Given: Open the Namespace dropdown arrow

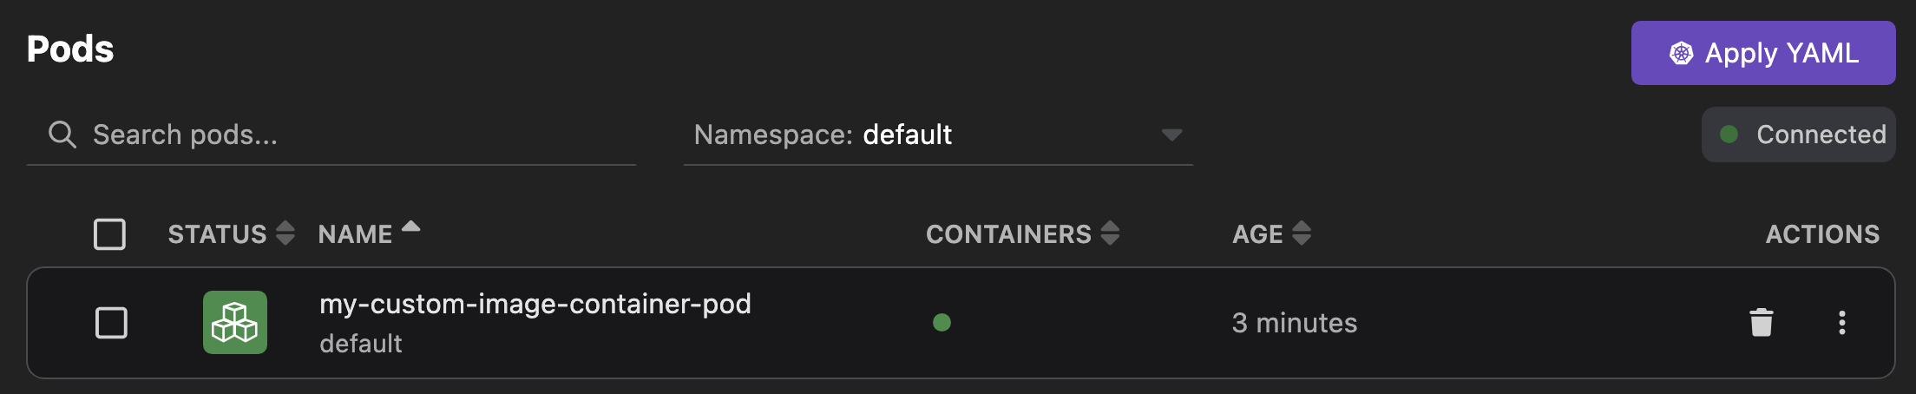Looking at the screenshot, I should coord(1171,135).
